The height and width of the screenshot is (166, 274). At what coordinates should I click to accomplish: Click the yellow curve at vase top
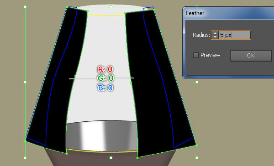tap(106, 16)
